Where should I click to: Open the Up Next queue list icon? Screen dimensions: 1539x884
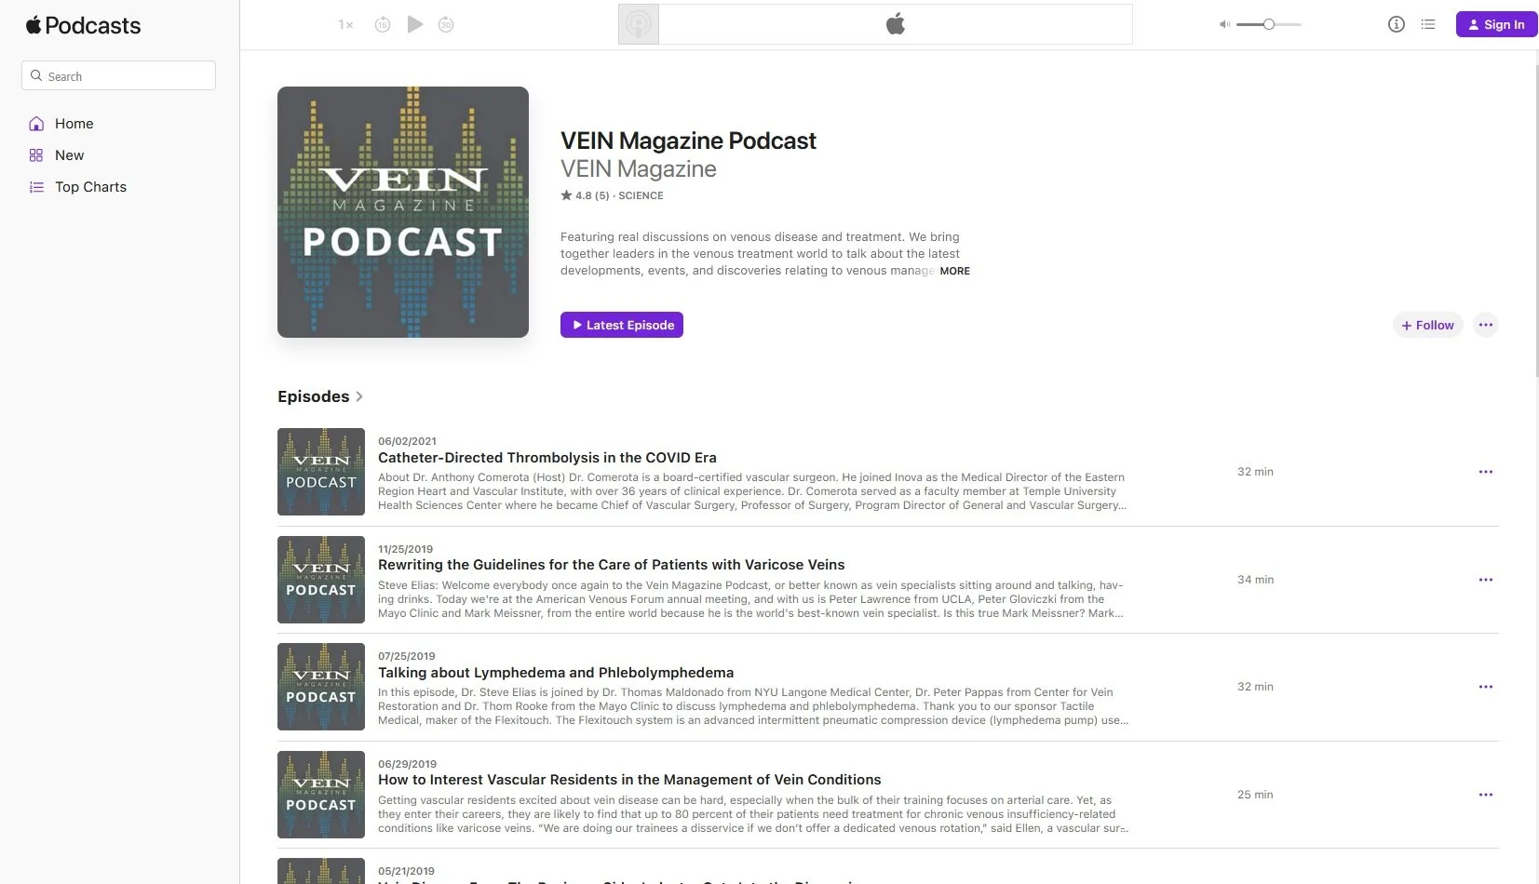[1428, 24]
